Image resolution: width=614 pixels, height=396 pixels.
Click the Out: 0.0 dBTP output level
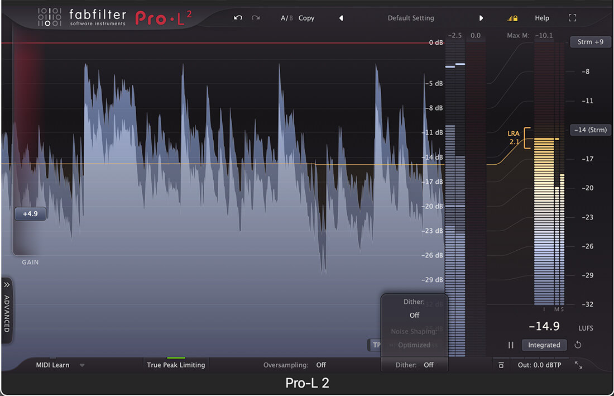point(539,365)
